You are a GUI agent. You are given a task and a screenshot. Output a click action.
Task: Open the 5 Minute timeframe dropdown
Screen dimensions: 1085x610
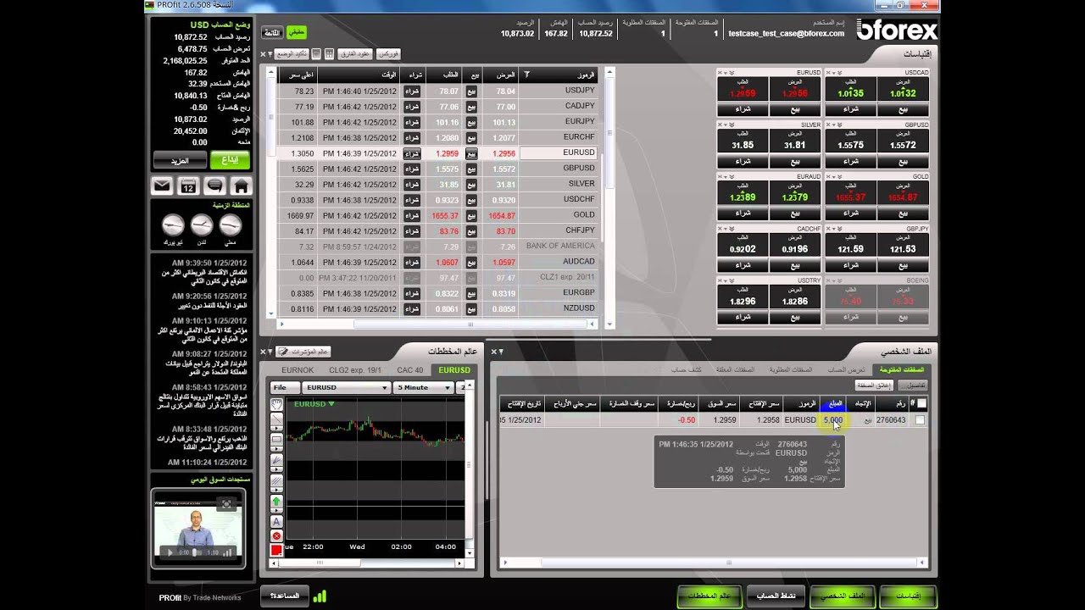pyautogui.click(x=424, y=387)
